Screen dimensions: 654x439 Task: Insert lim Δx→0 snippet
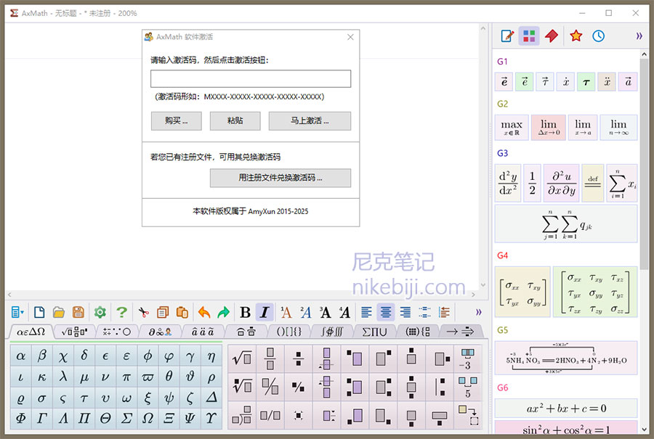549,128
